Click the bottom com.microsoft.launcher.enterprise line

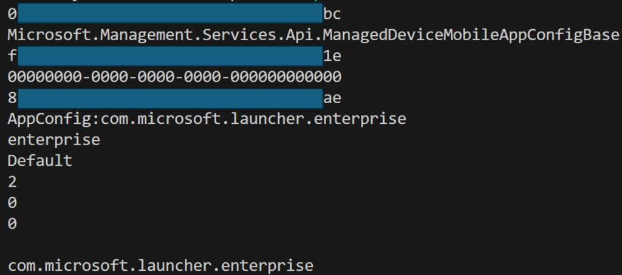click(x=160, y=265)
